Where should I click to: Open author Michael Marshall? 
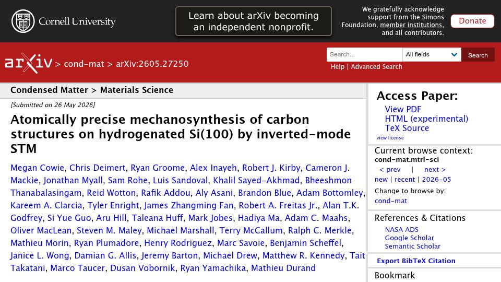(x=181, y=230)
